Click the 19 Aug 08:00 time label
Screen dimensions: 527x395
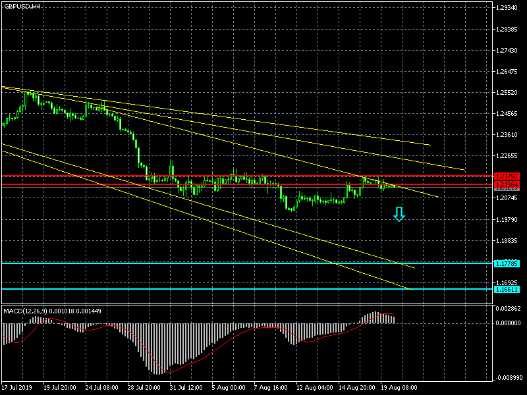click(397, 388)
